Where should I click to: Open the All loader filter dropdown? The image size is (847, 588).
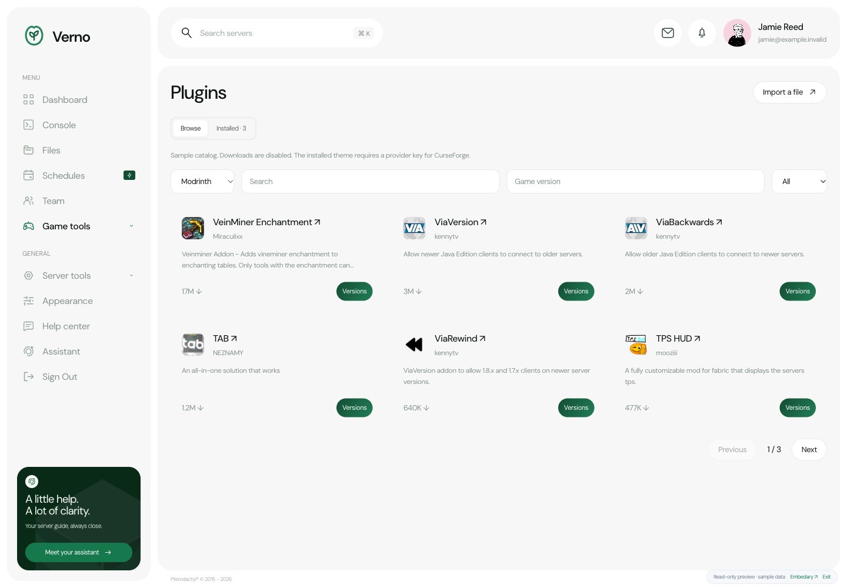point(799,182)
